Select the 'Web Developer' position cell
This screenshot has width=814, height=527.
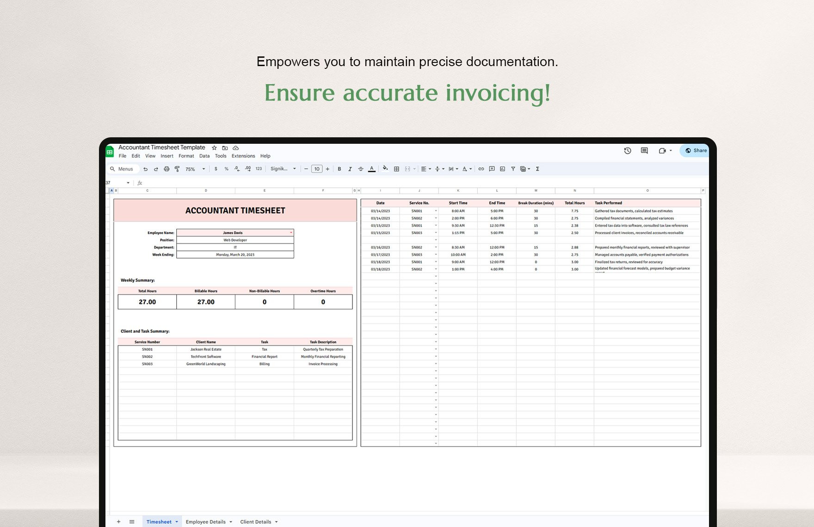(x=235, y=240)
